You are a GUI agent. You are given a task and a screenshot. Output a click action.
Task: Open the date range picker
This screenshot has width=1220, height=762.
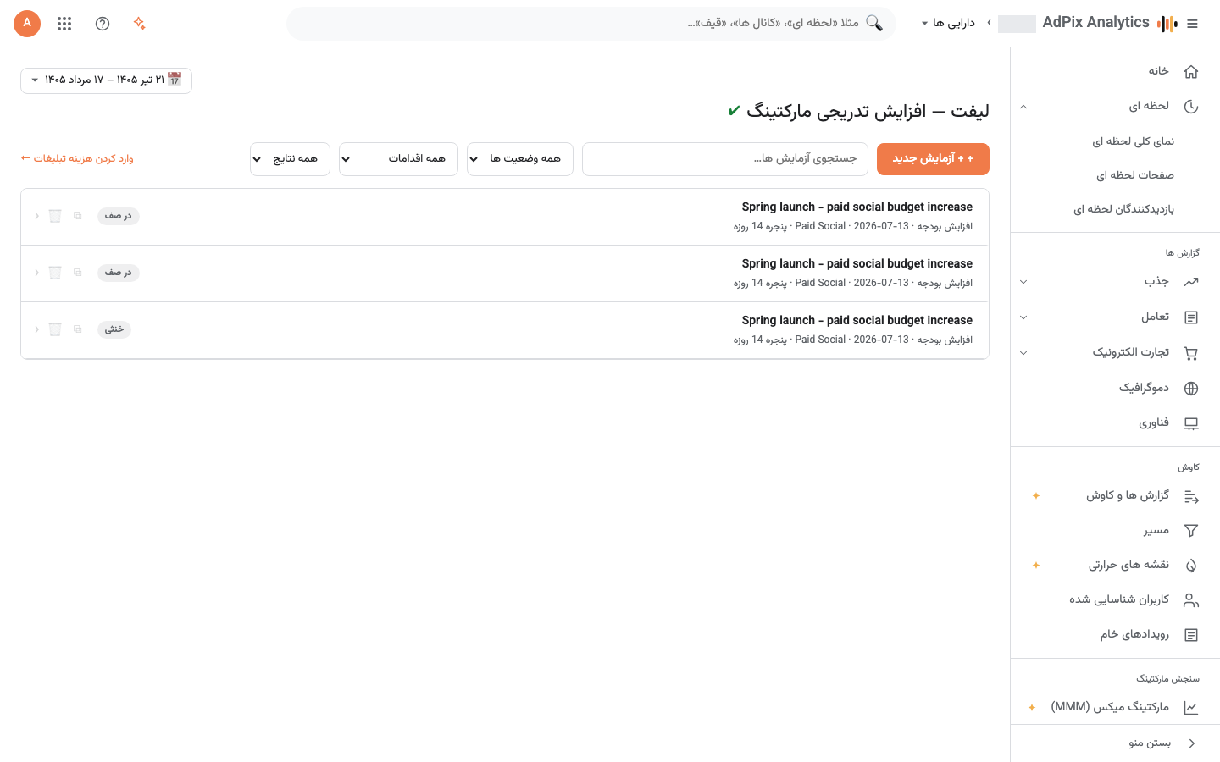coord(106,80)
